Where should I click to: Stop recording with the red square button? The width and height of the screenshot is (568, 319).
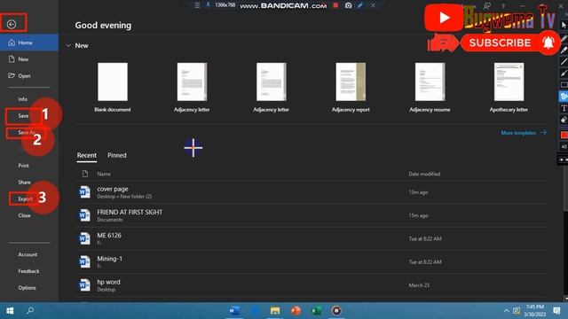pyautogui.click(x=335, y=5)
